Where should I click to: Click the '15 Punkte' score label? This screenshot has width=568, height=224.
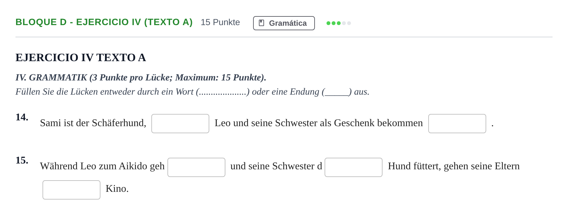(x=220, y=22)
